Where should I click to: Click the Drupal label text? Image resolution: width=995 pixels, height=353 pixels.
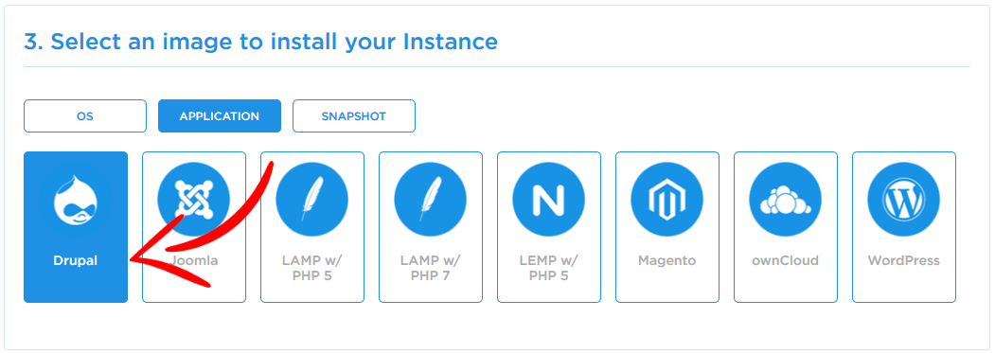76,261
